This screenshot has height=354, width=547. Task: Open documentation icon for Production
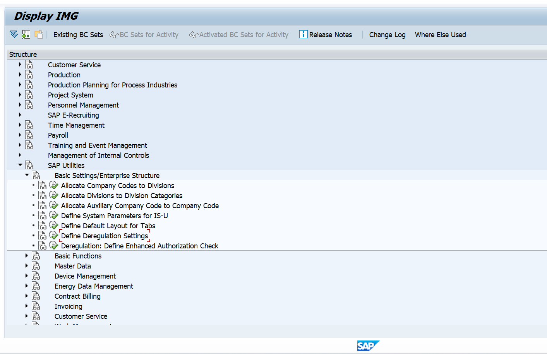(29, 75)
